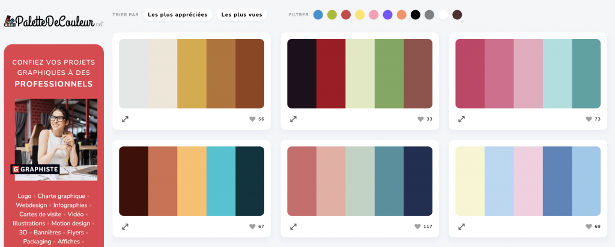Like the palette showing 117 hearts
This screenshot has width=615, height=247.
point(417,227)
